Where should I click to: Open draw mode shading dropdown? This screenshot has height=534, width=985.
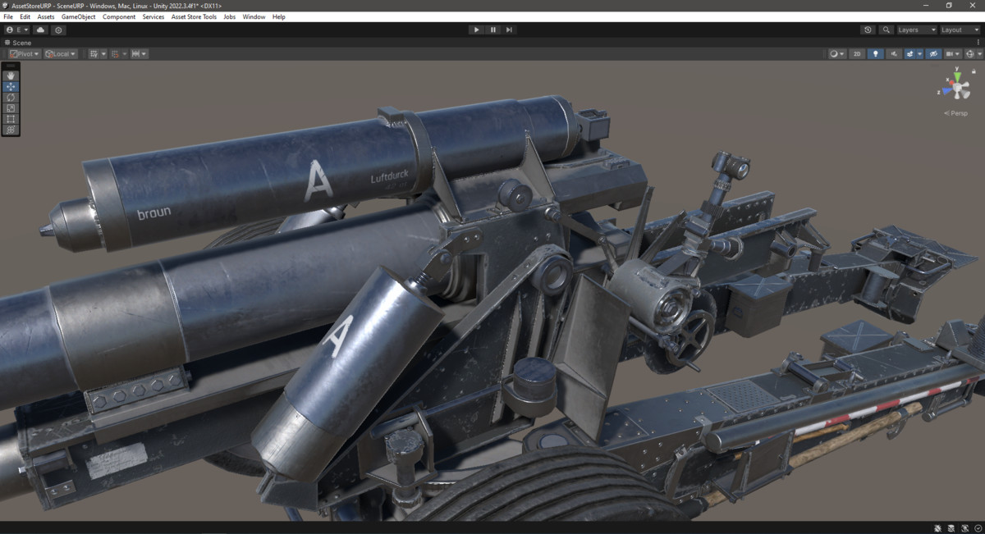coord(837,54)
